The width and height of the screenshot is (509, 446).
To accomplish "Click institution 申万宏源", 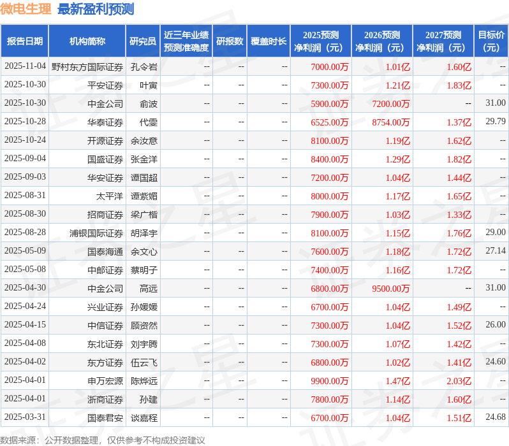I will point(105,382).
